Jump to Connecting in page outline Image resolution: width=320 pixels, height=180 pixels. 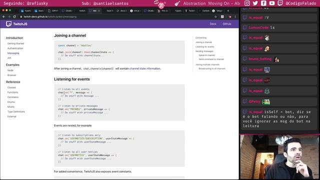pyautogui.click(x=201, y=38)
